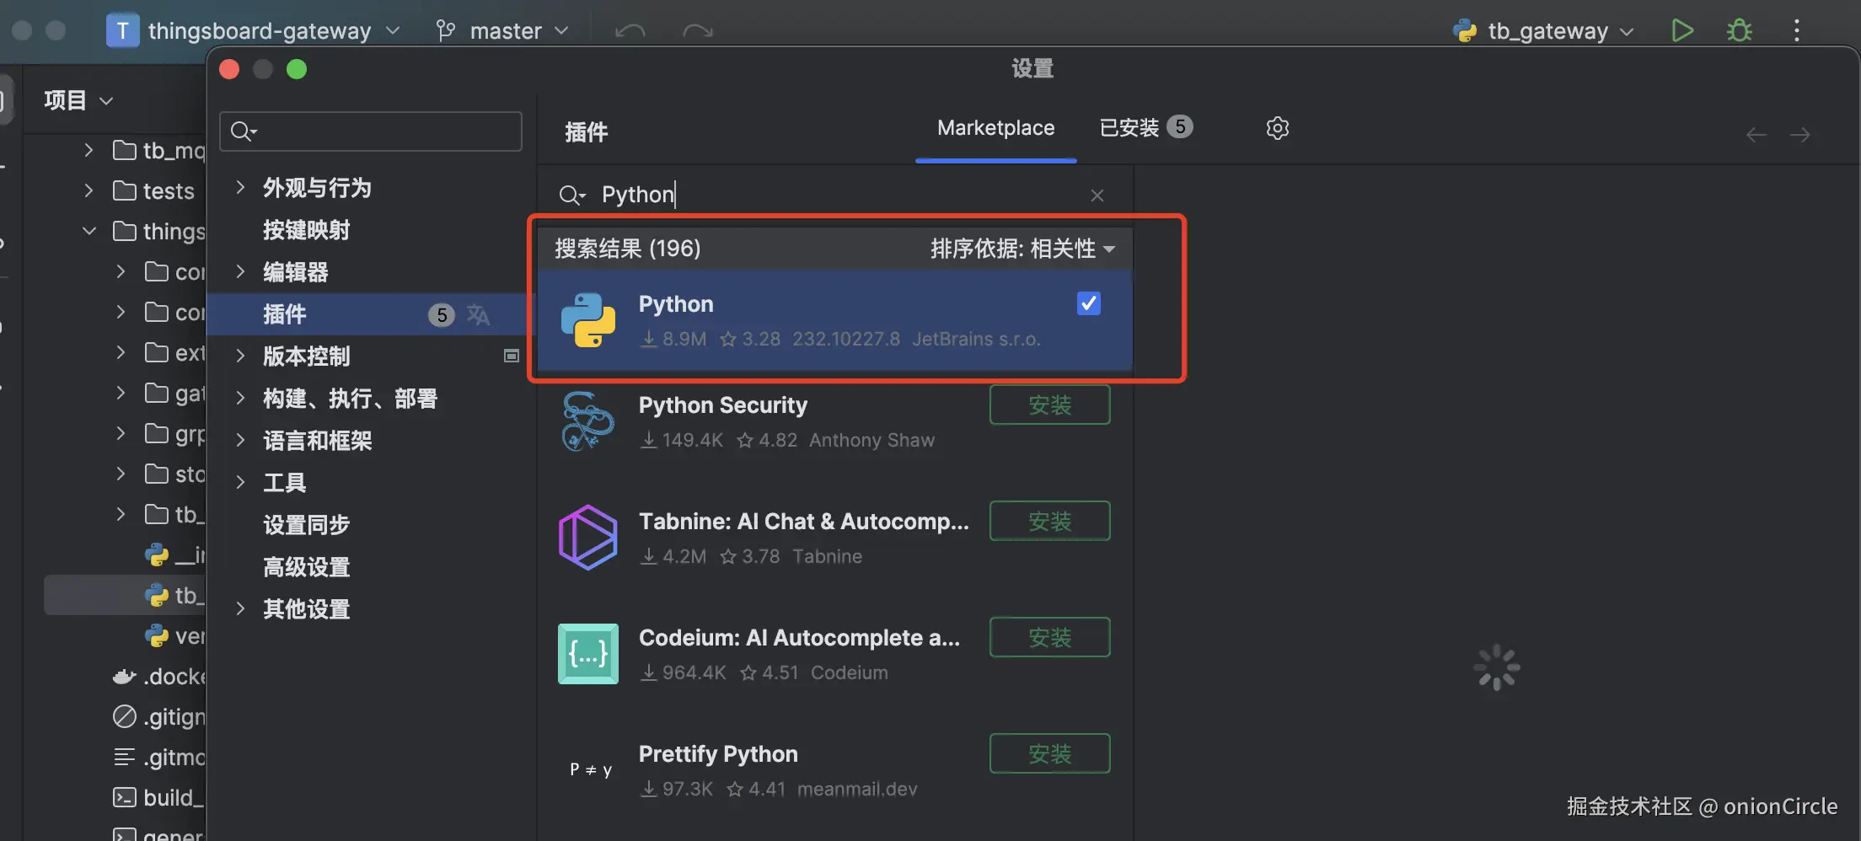Expand the 外观与行为 settings section
The height and width of the screenshot is (841, 1861).
pyautogui.click(x=240, y=187)
